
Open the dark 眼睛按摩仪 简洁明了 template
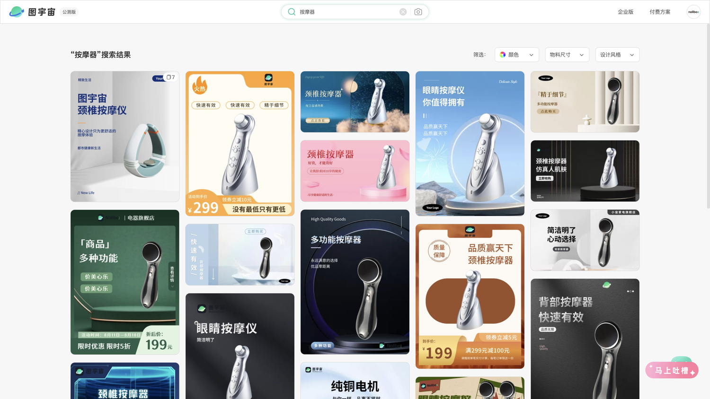240,346
